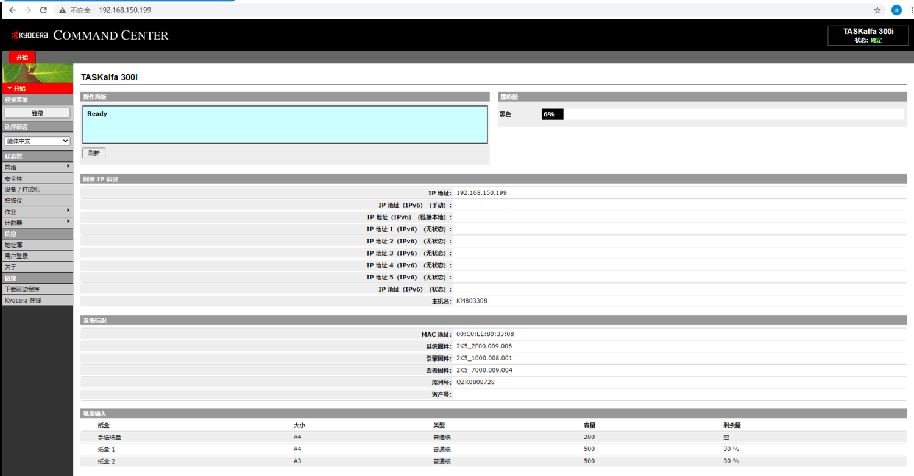Follow the 下载驱动程序 link
Screen dimensions: 914x476
[37, 290]
